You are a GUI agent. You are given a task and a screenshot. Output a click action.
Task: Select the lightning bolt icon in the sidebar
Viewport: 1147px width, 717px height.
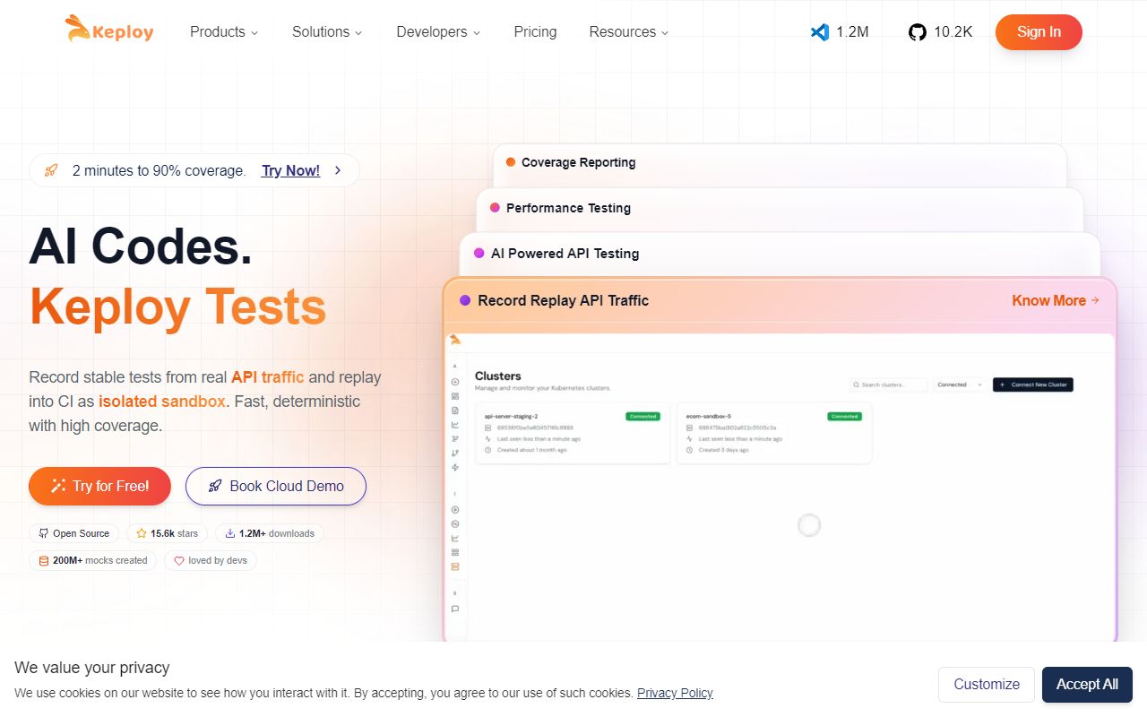pyautogui.click(x=455, y=467)
